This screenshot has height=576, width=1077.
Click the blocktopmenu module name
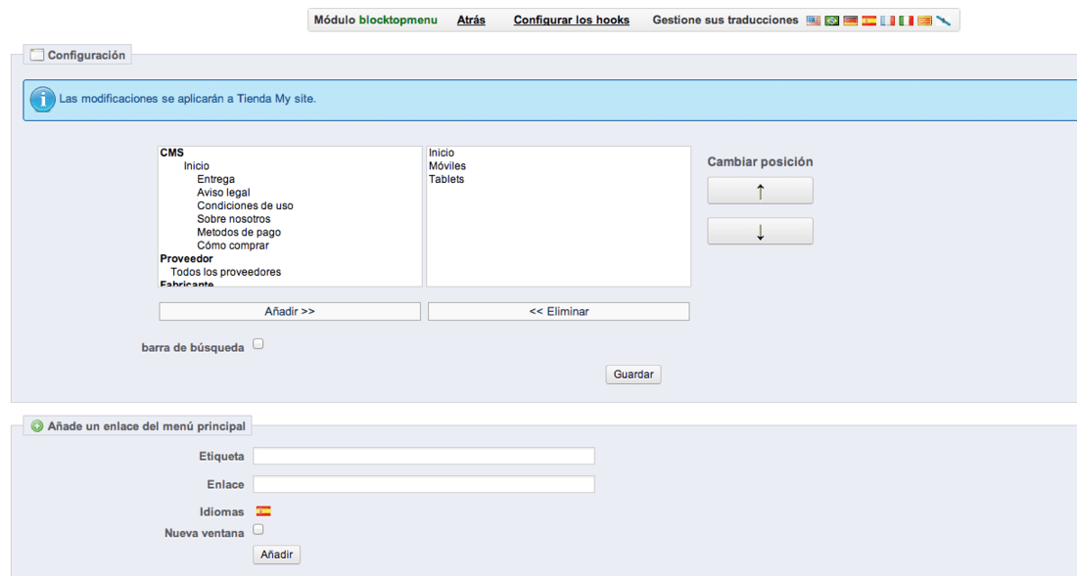click(398, 20)
